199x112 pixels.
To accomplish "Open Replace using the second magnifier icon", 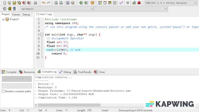I will point(61,3).
